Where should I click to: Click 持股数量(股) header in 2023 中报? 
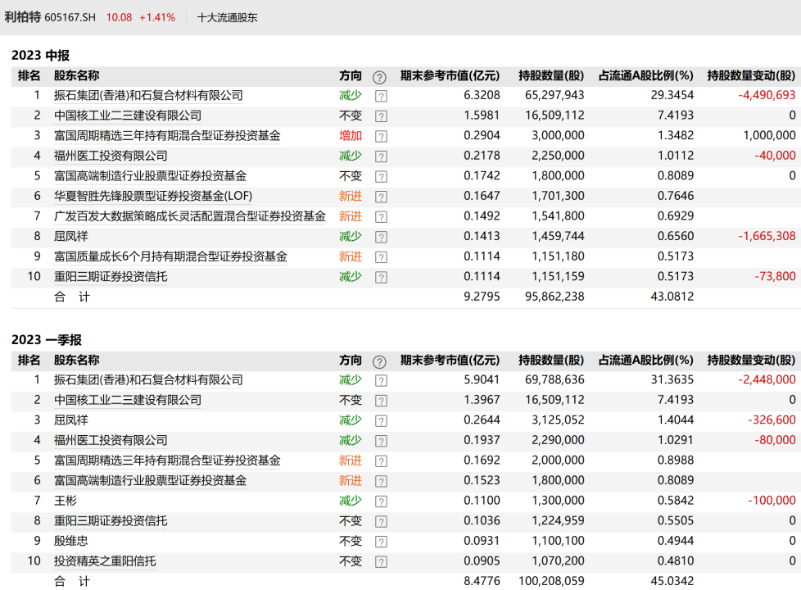pyautogui.click(x=551, y=75)
